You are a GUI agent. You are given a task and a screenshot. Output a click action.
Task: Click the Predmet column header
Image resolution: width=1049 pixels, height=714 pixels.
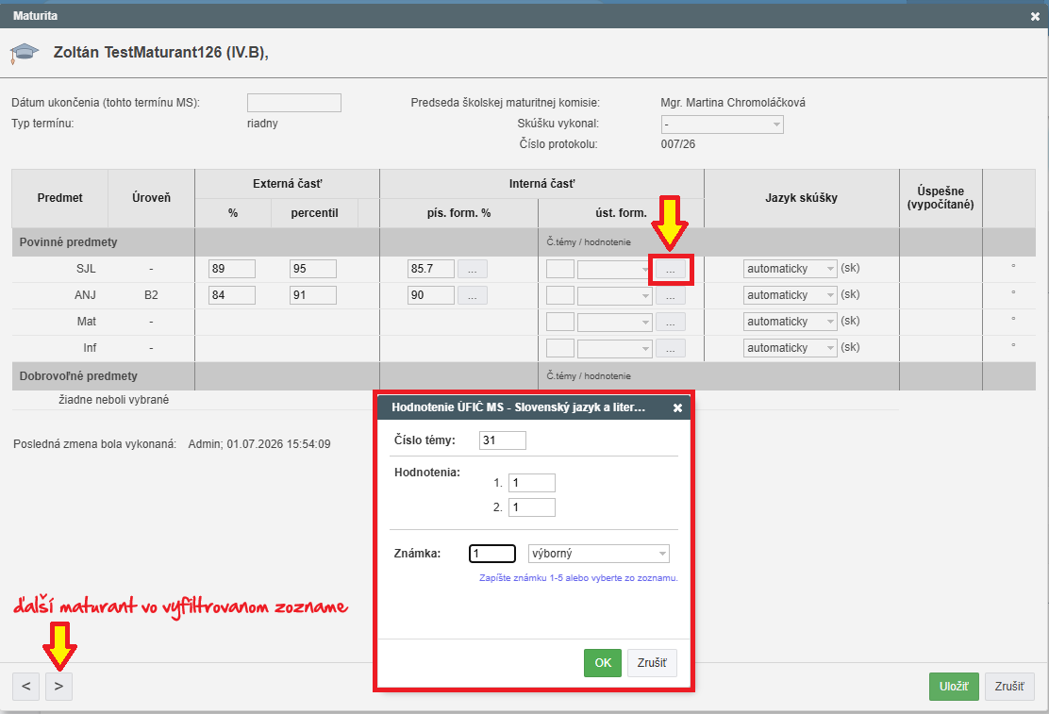point(59,198)
